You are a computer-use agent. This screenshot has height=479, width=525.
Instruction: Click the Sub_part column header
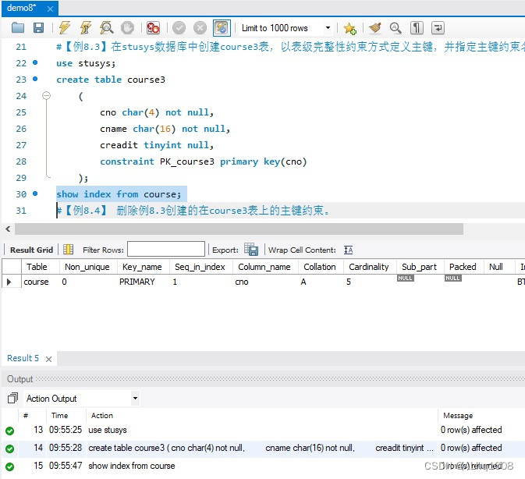pyautogui.click(x=419, y=267)
